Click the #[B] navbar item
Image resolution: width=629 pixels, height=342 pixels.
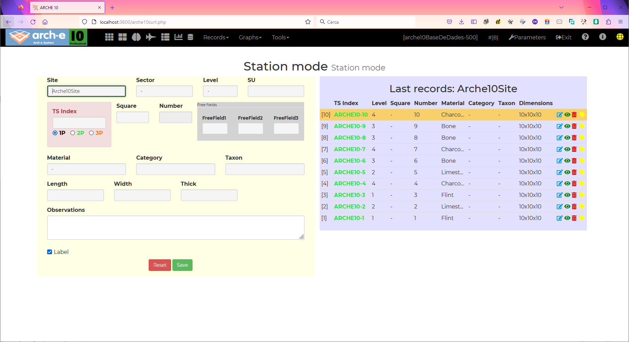click(493, 37)
